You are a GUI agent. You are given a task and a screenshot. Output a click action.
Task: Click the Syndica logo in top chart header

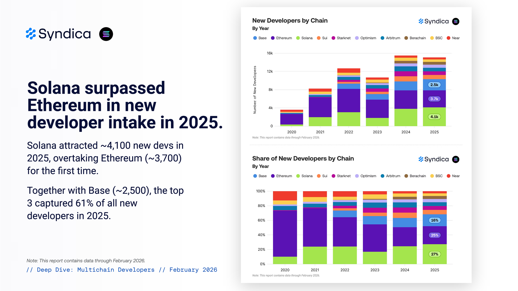[434, 21]
